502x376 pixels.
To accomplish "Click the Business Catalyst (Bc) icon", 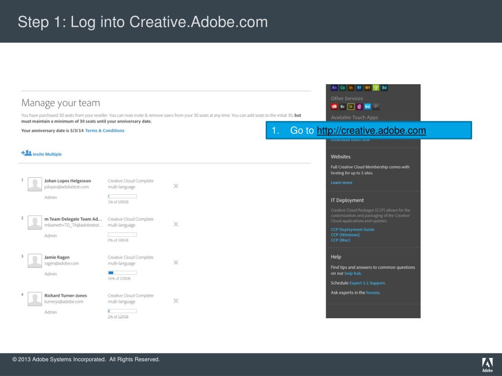I will click(x=343, y=107).
